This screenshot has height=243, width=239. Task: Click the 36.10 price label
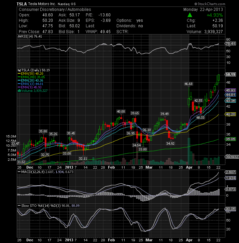pyautogui.click(x=146, y=130)
